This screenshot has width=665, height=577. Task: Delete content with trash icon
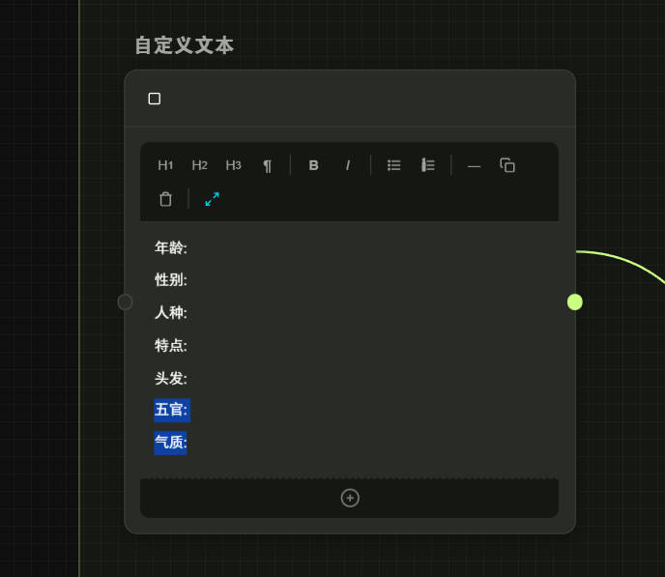tap(165, 199)
